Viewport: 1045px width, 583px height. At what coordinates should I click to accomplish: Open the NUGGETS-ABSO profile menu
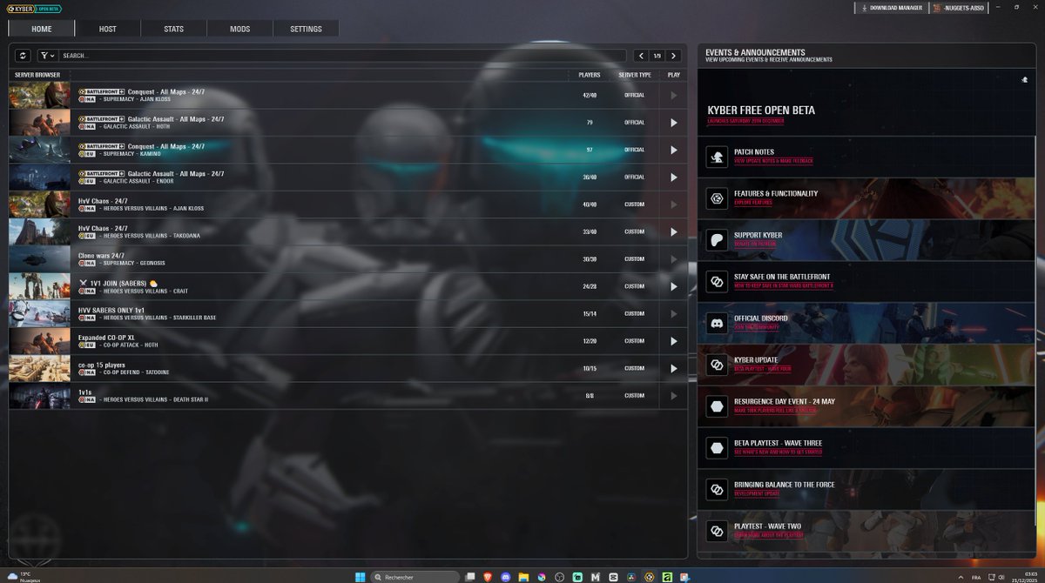[959, 8]
